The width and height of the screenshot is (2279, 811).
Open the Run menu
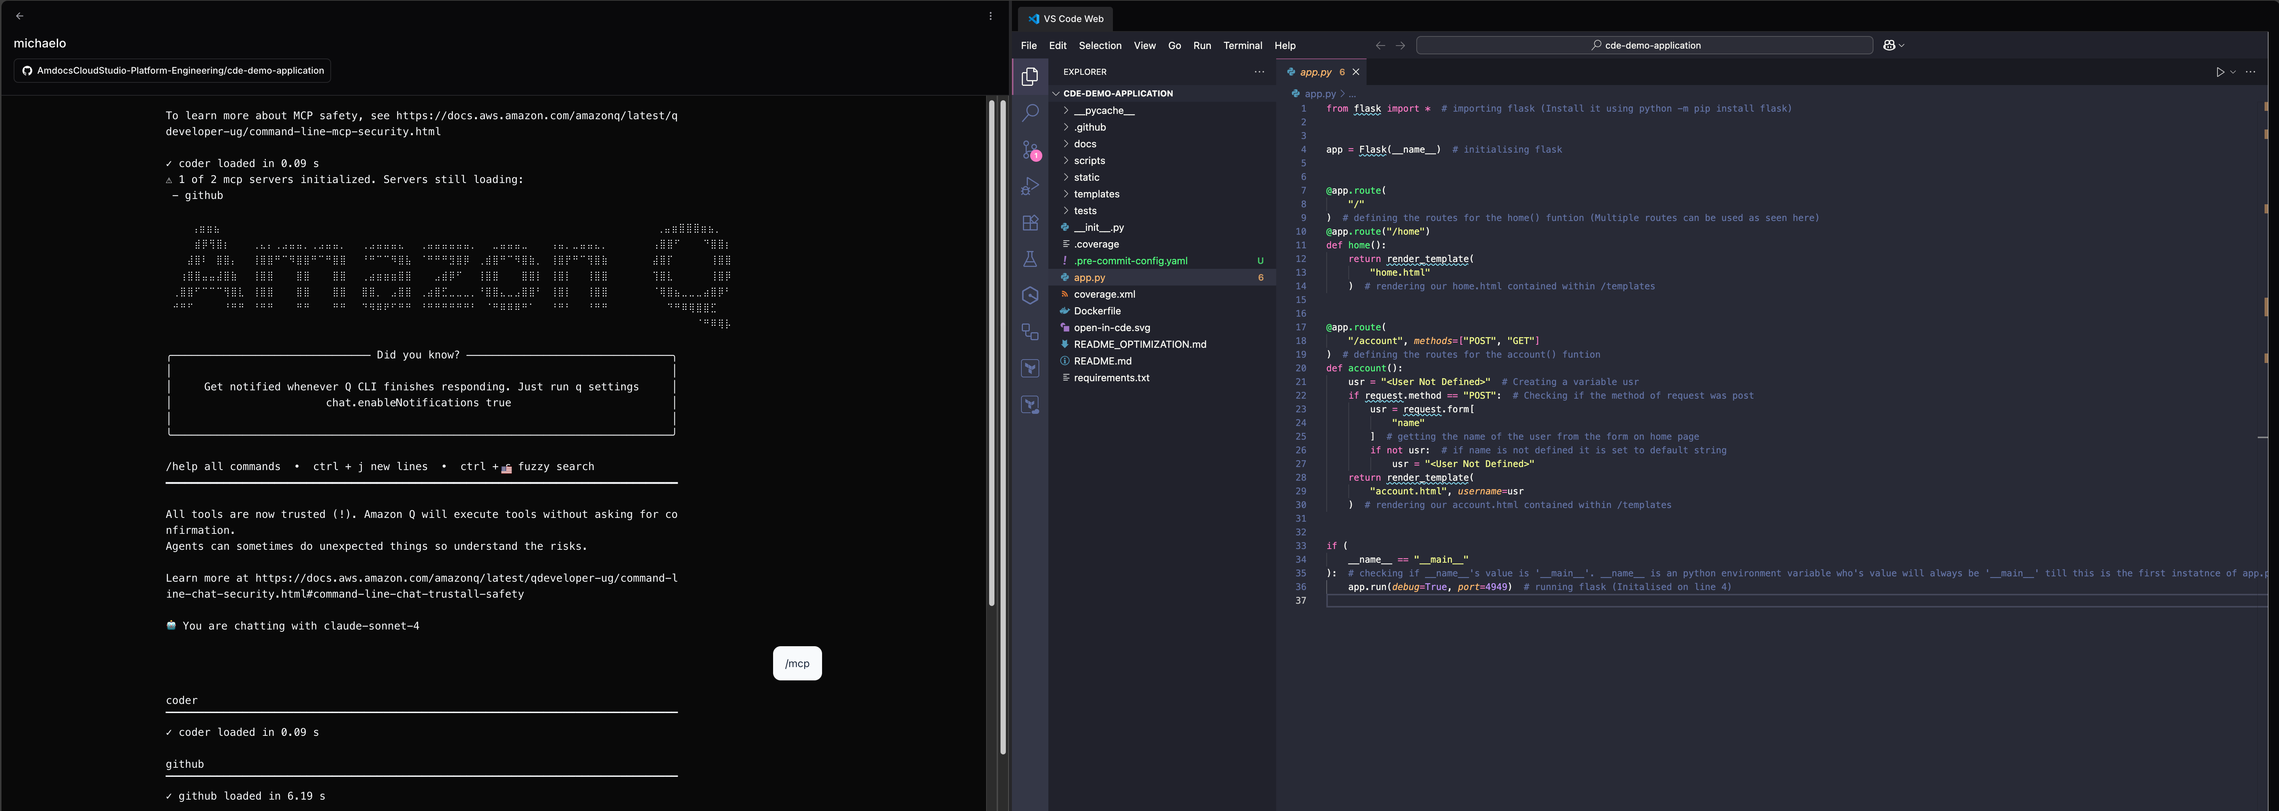pos(1202,45)
